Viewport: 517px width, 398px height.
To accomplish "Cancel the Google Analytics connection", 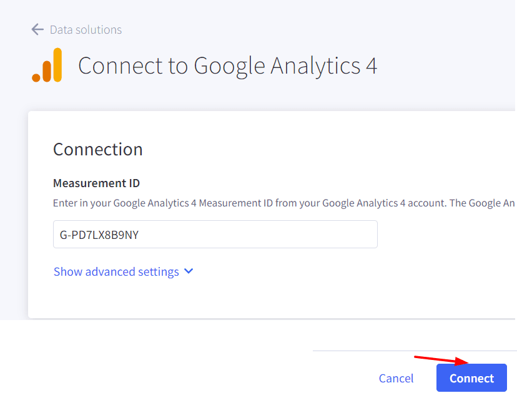I will tap(396, 378).
